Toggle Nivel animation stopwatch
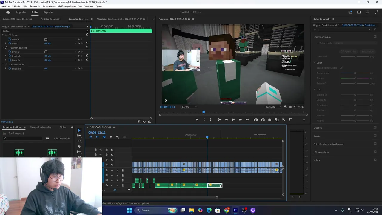 click(x=10, y=43)
